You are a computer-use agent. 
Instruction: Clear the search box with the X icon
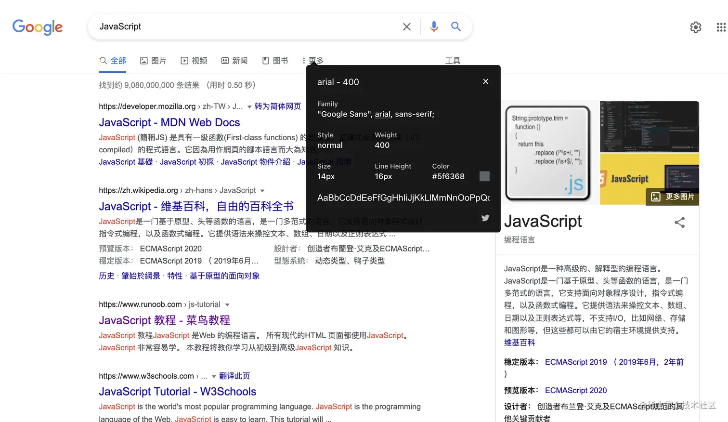[407, 27]
